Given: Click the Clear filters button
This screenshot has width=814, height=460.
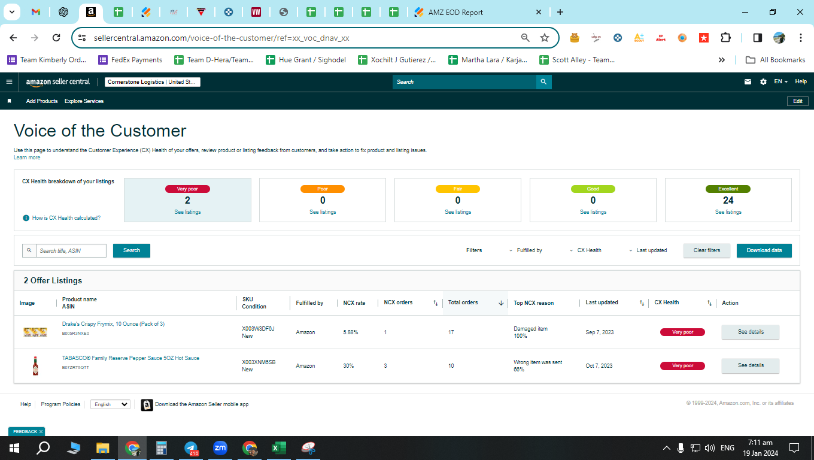Looking at the screenshot, I should click(x=707, y=250).
